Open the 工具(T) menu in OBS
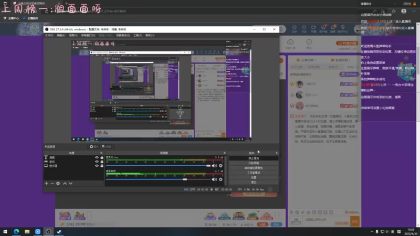420x236 pixels. tap(138, 35)
